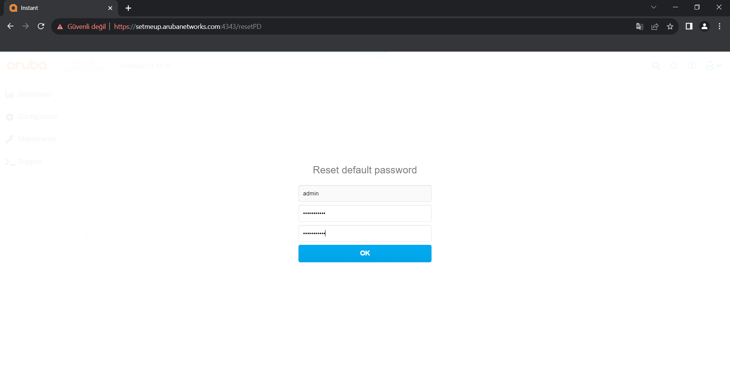Expand the faded user account dropdown
Image resolution: width=730 pixels, height=387 pixels.
713,65
